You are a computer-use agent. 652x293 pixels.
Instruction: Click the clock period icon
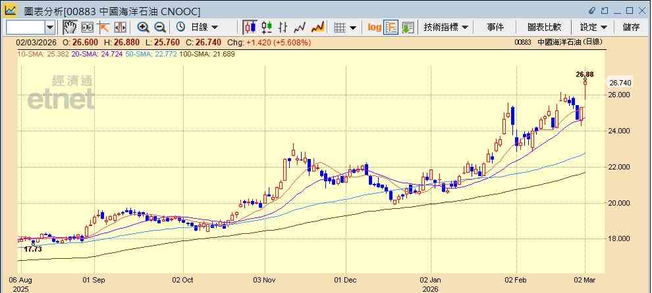[180, 28]
